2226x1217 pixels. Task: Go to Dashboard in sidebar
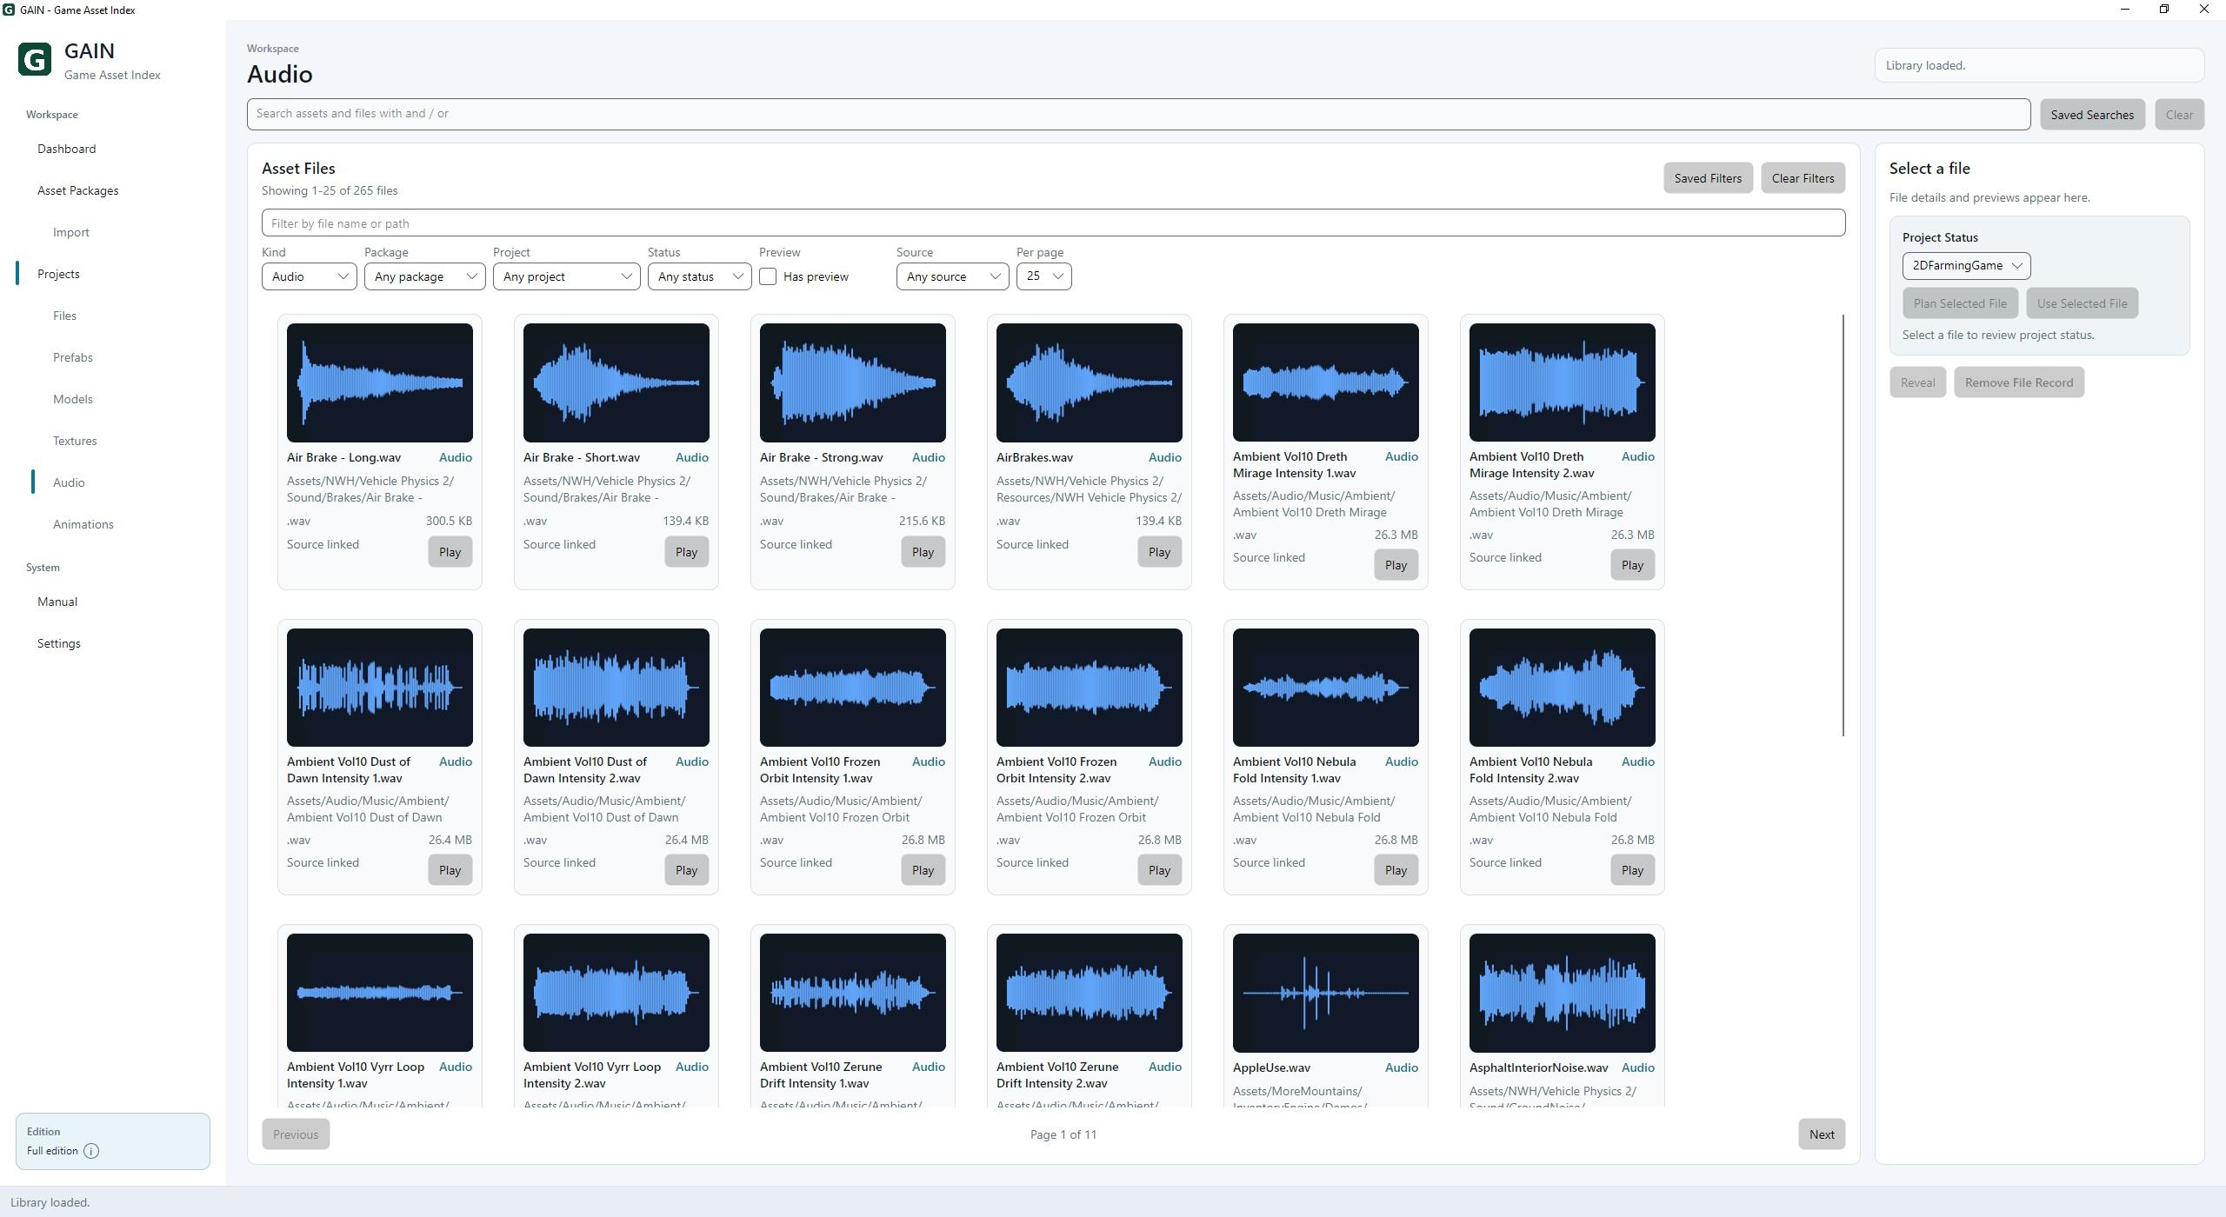pyautogui.click(x=67, y=149)
